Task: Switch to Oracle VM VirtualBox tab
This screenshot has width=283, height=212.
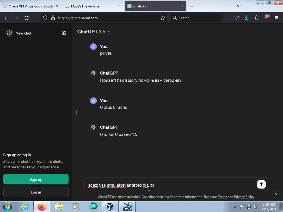Action: pyautogui.click(x=31, y=6)
